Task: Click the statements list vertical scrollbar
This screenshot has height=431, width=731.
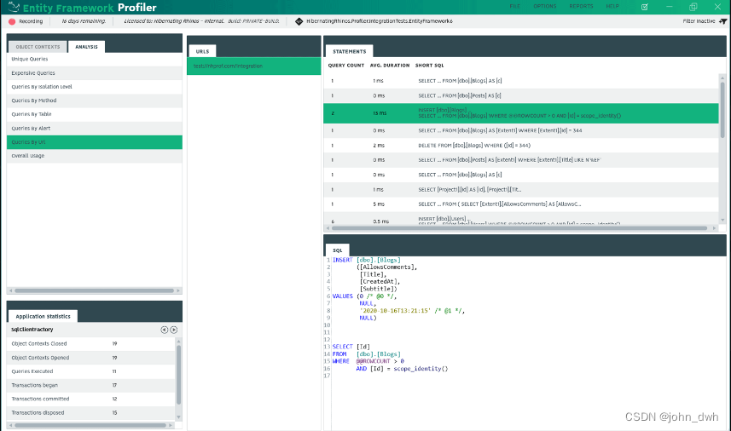Action: [723, 111]
